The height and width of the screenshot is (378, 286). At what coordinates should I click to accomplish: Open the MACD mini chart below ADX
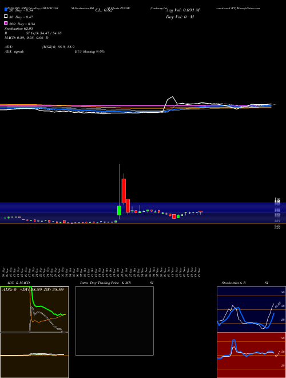34,355
